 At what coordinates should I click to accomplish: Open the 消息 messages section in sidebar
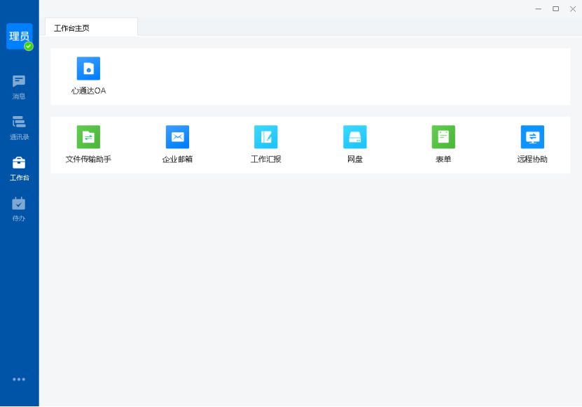tap(18, 87)
